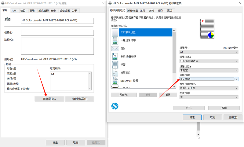Pick the 卡片纸/重磅纸 shortcut icon
This screenshot has height=147, width=244.
pyautogui.click(x=115, y=57)
